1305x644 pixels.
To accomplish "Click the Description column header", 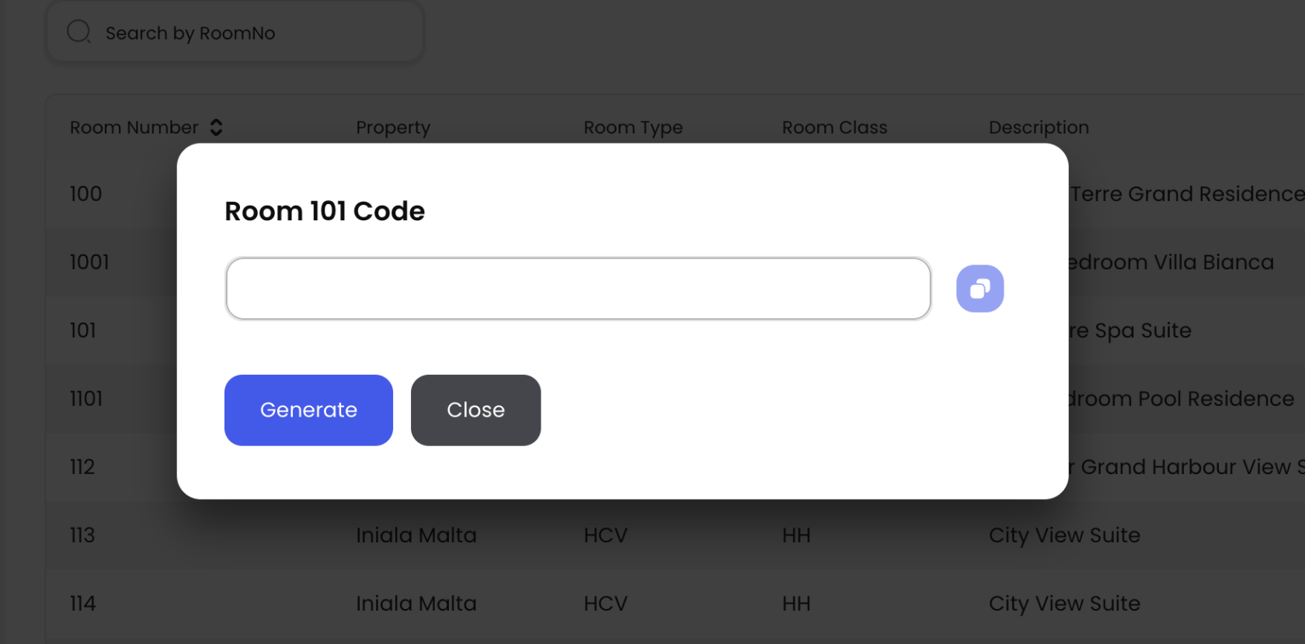I will [x=1039, y=127].
